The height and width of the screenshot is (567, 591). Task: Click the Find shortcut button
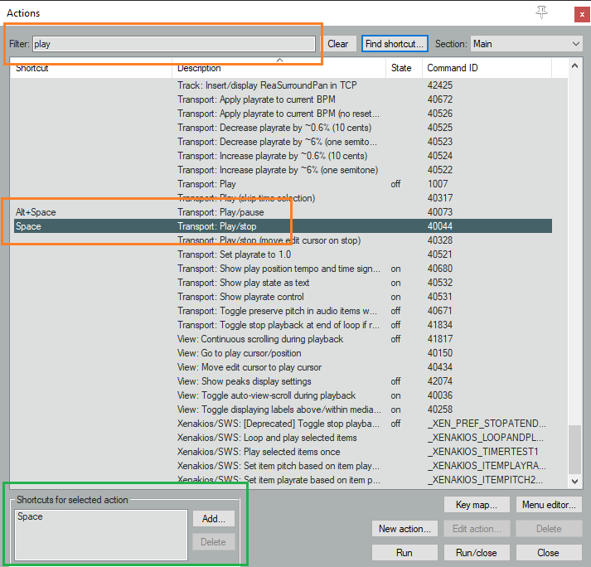coord(395,44)
